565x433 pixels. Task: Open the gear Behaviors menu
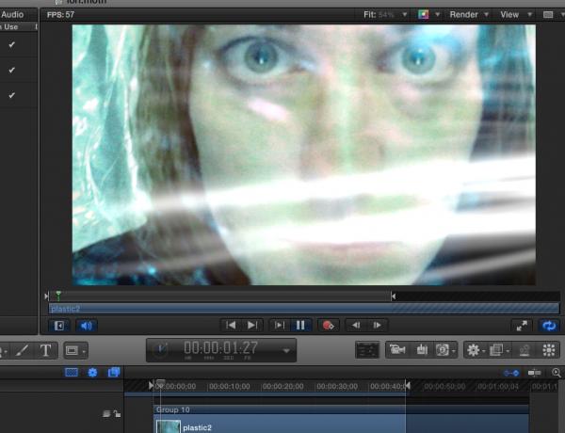point(476,350)
